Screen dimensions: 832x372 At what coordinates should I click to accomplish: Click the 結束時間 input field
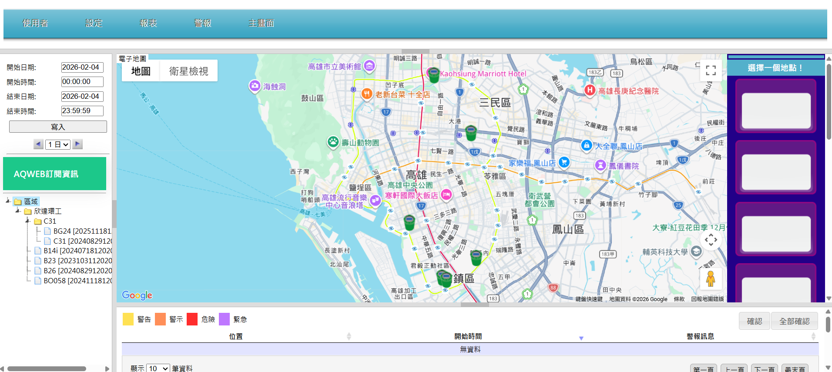tap(82, 111)
